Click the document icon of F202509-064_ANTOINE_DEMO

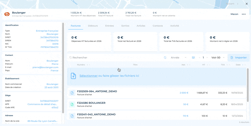tap(72, 93)
